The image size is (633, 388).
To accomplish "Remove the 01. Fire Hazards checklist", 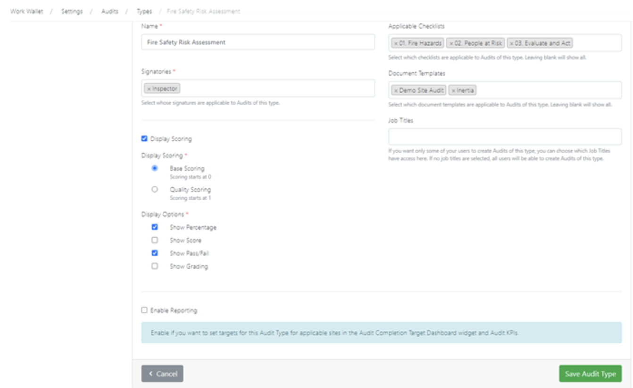I will (x=396, y=43).
